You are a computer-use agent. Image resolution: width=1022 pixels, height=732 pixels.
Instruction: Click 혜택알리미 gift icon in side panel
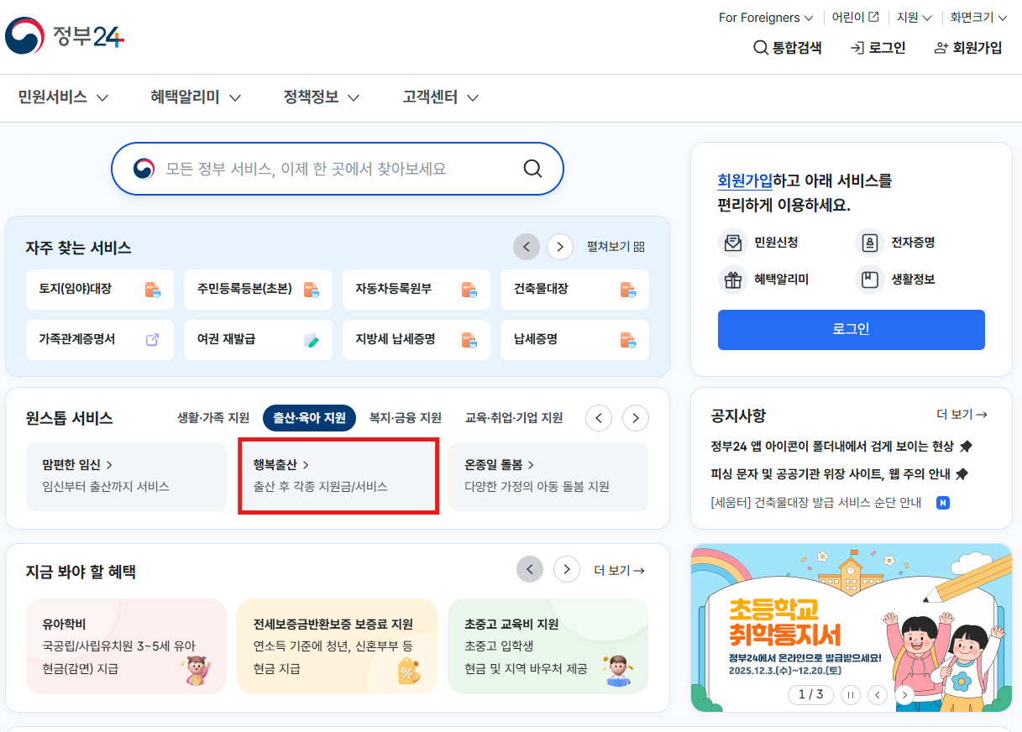point(733,280)
